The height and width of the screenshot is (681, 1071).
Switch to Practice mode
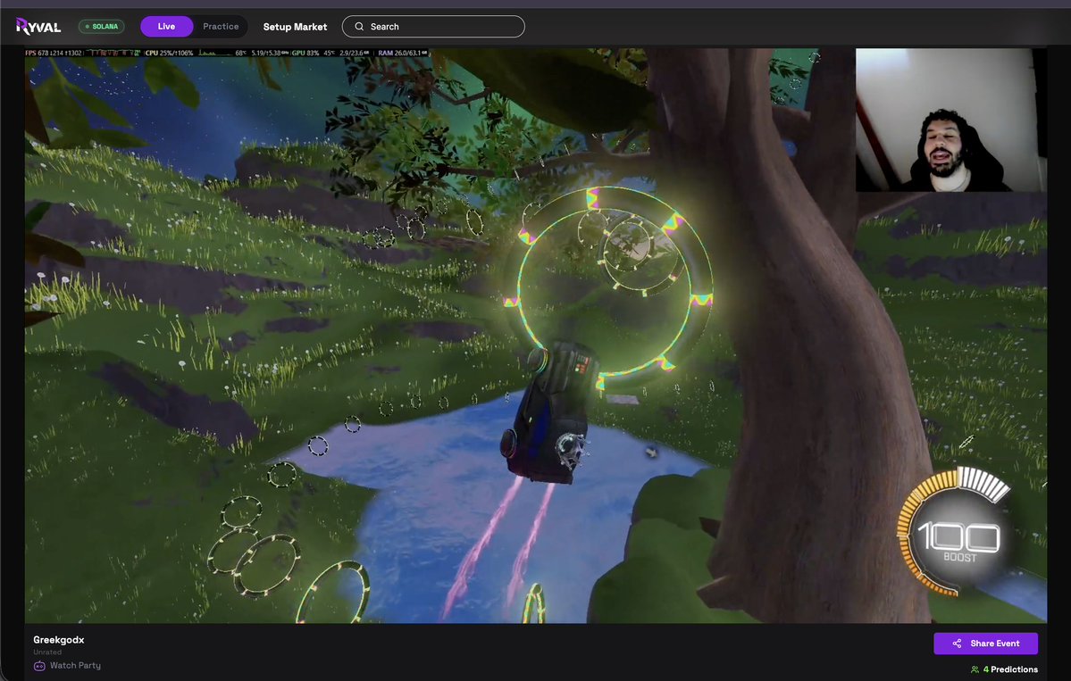(x=221, y=27)
